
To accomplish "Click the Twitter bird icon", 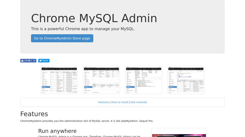I will click(x=41, y=61).
